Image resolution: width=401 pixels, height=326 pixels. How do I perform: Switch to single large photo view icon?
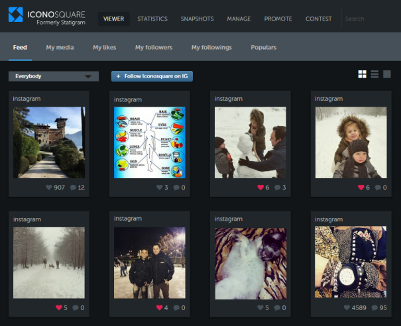point(386,74)
